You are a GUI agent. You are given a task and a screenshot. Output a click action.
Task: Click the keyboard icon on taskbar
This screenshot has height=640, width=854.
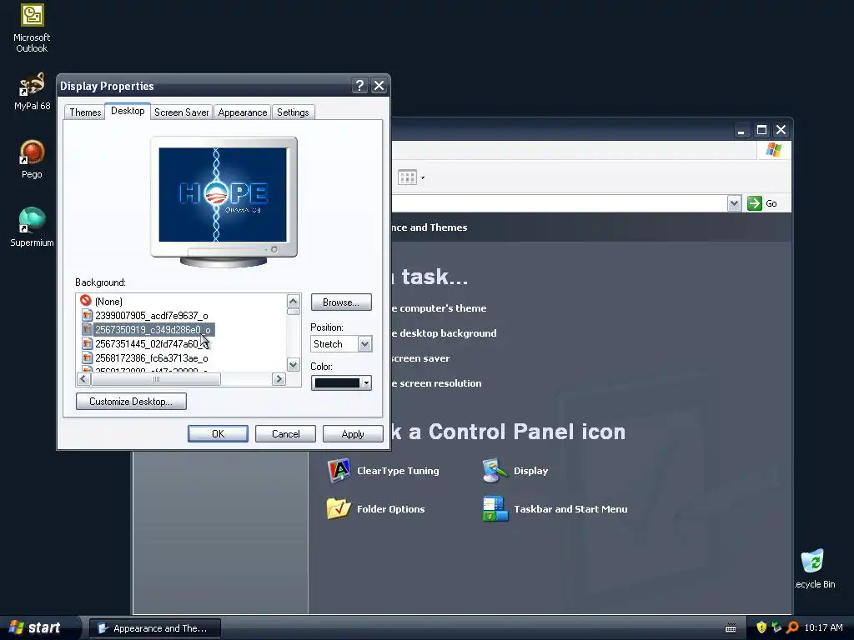[731, 628]
